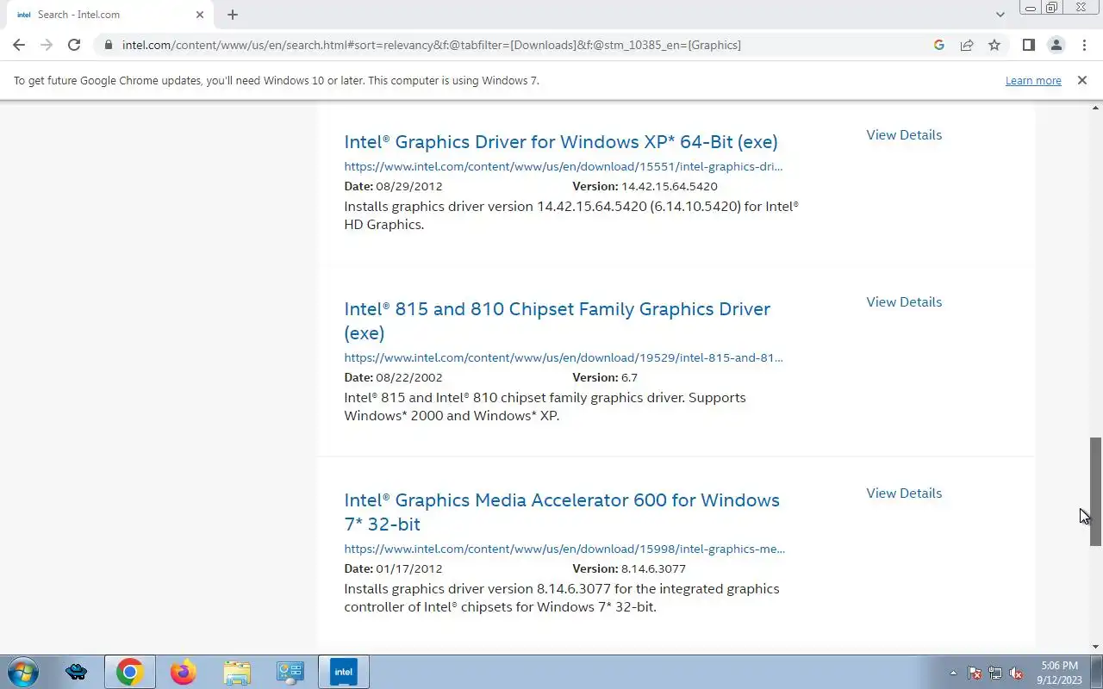This screenshot has width=1103, height=689.
Task: Select version text 14.42.15.64.5420
Action: click(670, 186)
